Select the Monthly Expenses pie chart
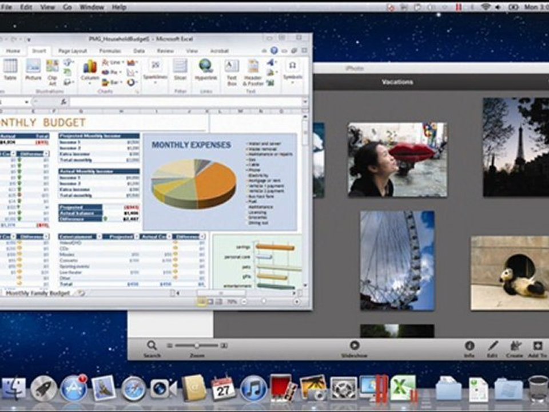This screenshot has width=549, height=412. click(194, 184)
